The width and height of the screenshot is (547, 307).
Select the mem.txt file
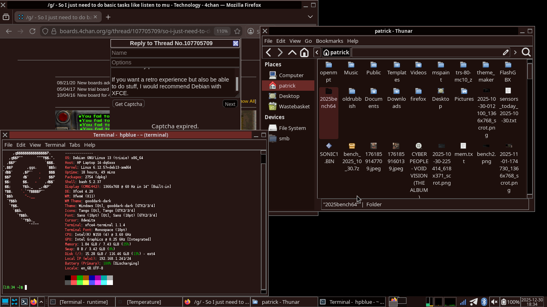tap(464, 153)
